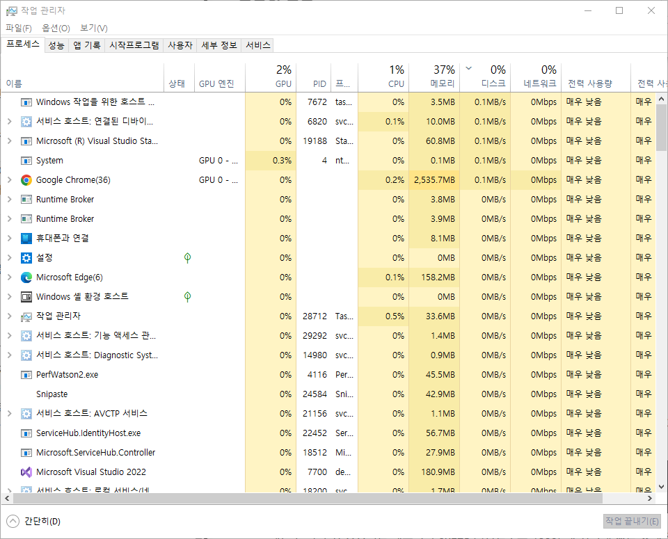Image resolution: width=668 pixels, height=539 pixels.
Task: Click the 간단히(D) fewer details link
Action: click(x=42, y=521)
